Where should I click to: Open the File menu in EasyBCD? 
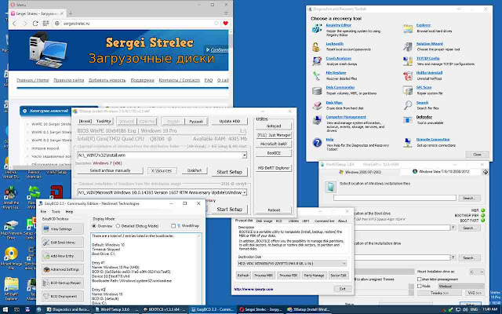click(x=43, y=212)
